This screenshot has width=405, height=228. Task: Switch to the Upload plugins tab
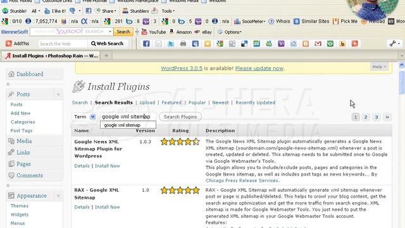(147, 103)
